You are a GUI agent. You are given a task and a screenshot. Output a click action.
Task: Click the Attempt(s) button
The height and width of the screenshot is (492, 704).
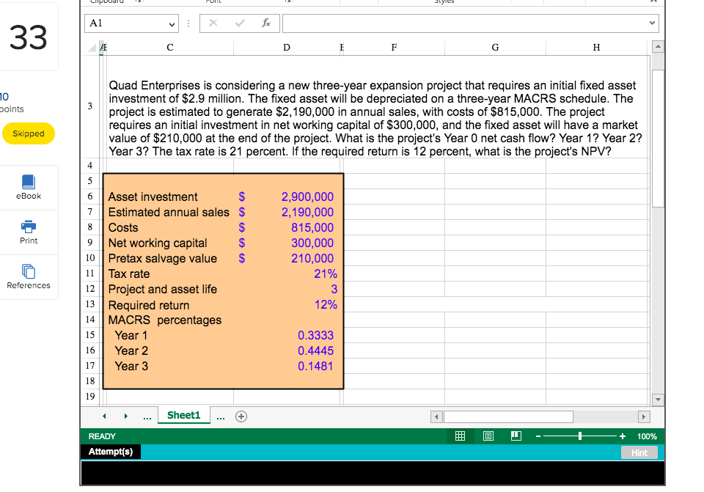click(x=111, y=452)
